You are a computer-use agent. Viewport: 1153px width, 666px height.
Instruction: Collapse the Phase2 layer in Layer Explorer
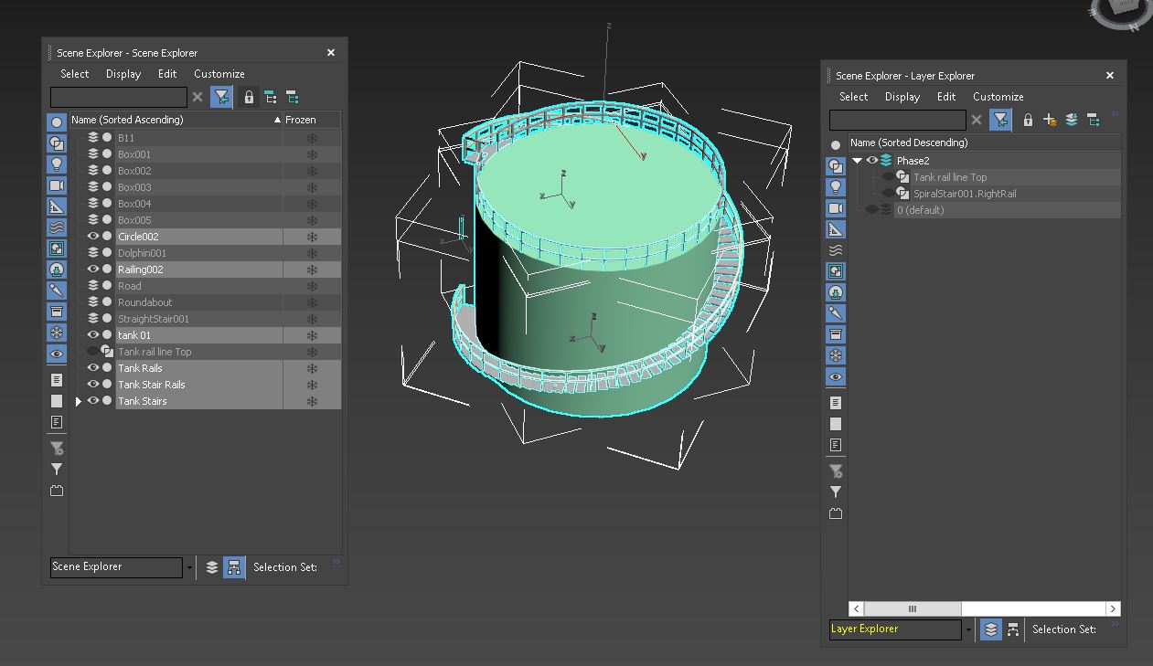click(857, 159)
